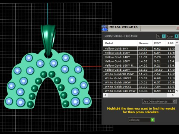Select the White Gold:10KX1 row
The height and width of the screenshot is (134, 179).
[139, 78]
